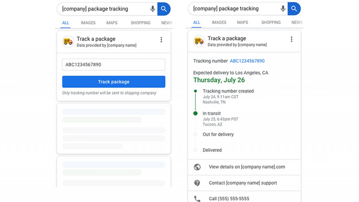The image size is (359, 202).
Task: Click question mark support icon
Action: [197, 183]
